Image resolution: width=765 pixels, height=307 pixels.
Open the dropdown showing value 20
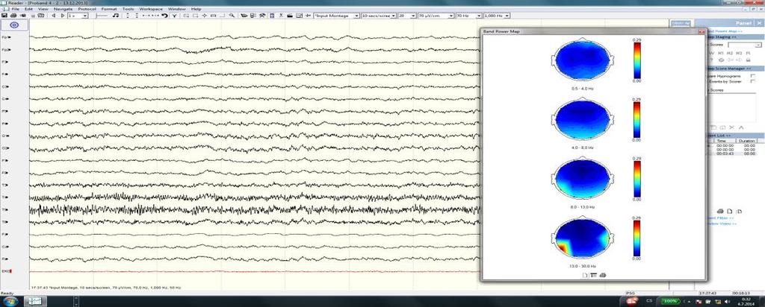click(x=407, y=16)
